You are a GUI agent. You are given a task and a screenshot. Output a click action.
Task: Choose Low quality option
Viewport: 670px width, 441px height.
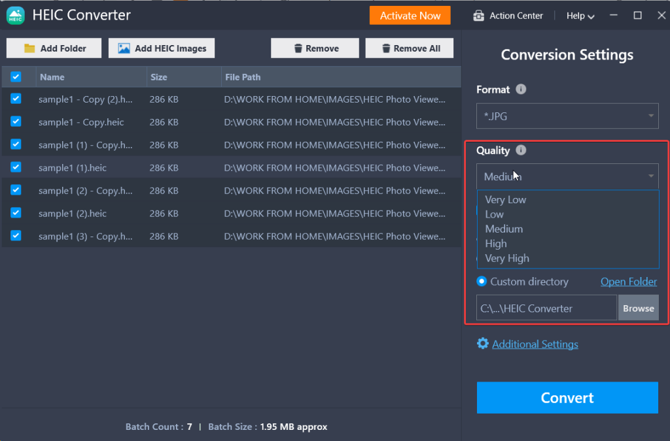[567, 214]
